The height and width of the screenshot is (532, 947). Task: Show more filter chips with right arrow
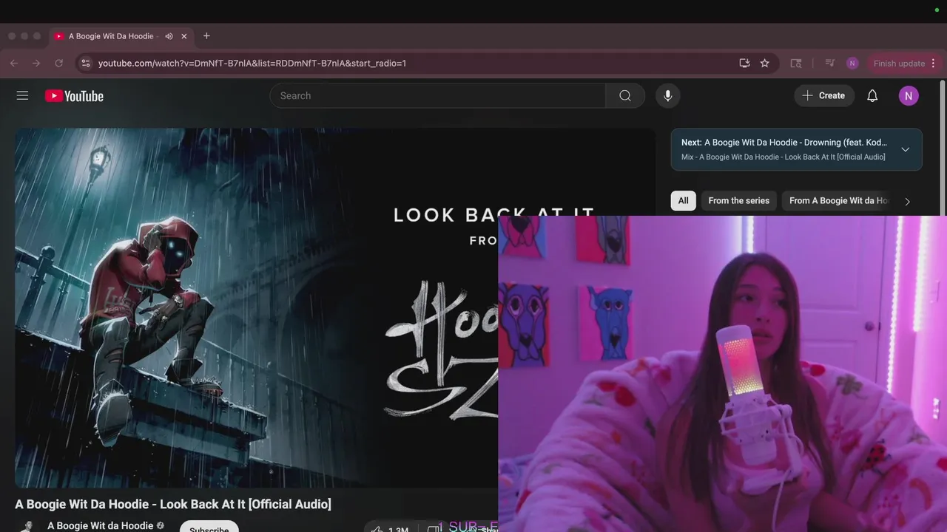click(x=907, y=201)
